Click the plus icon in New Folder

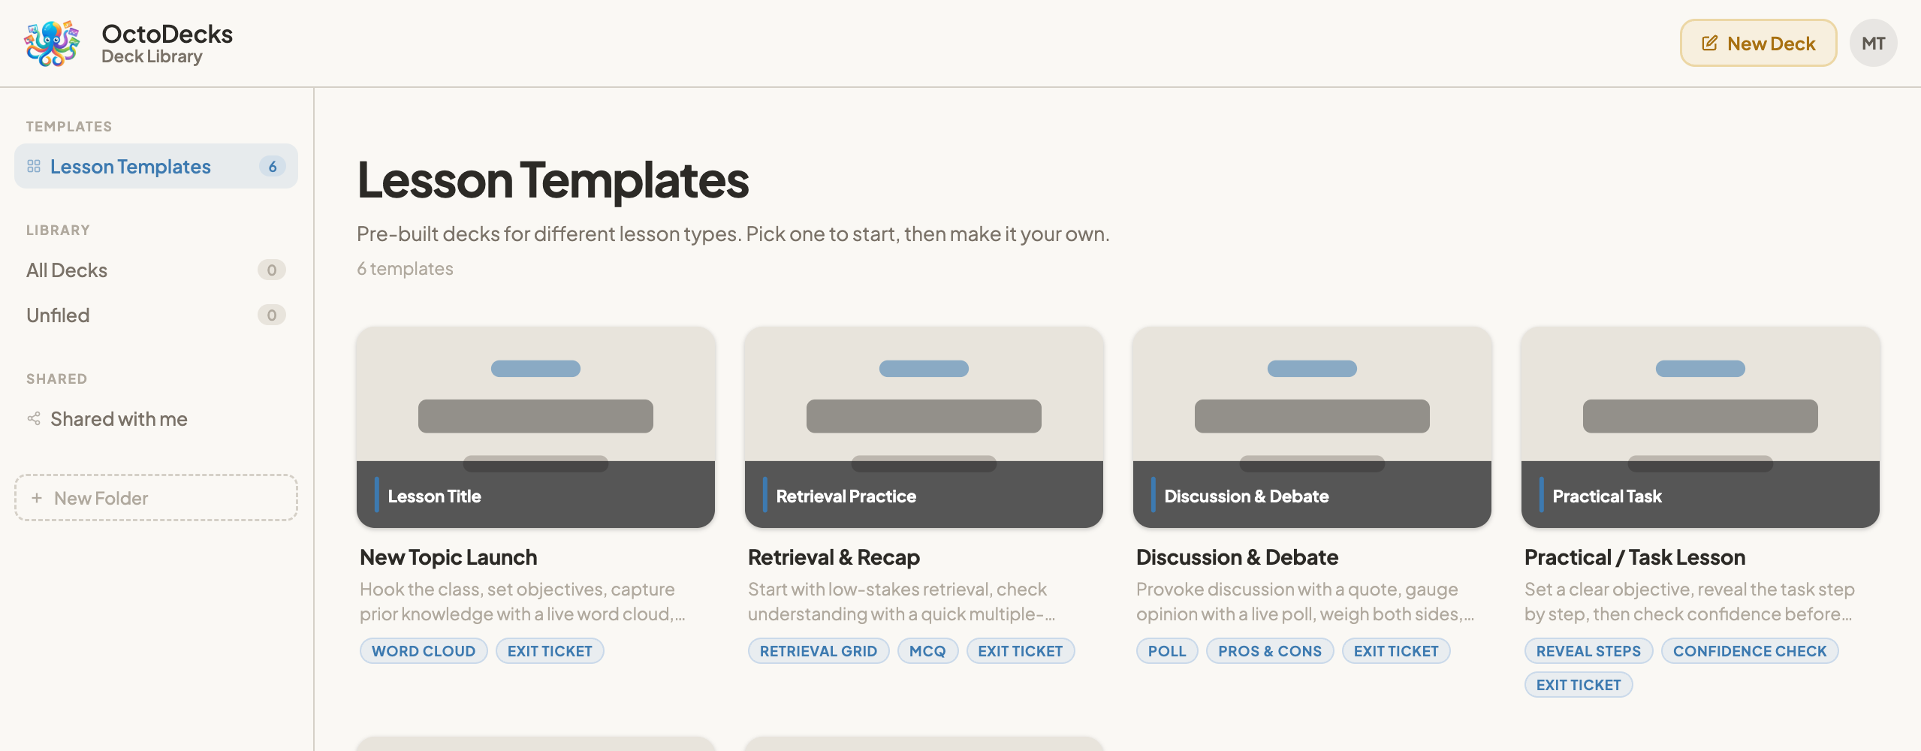[36, 498]
